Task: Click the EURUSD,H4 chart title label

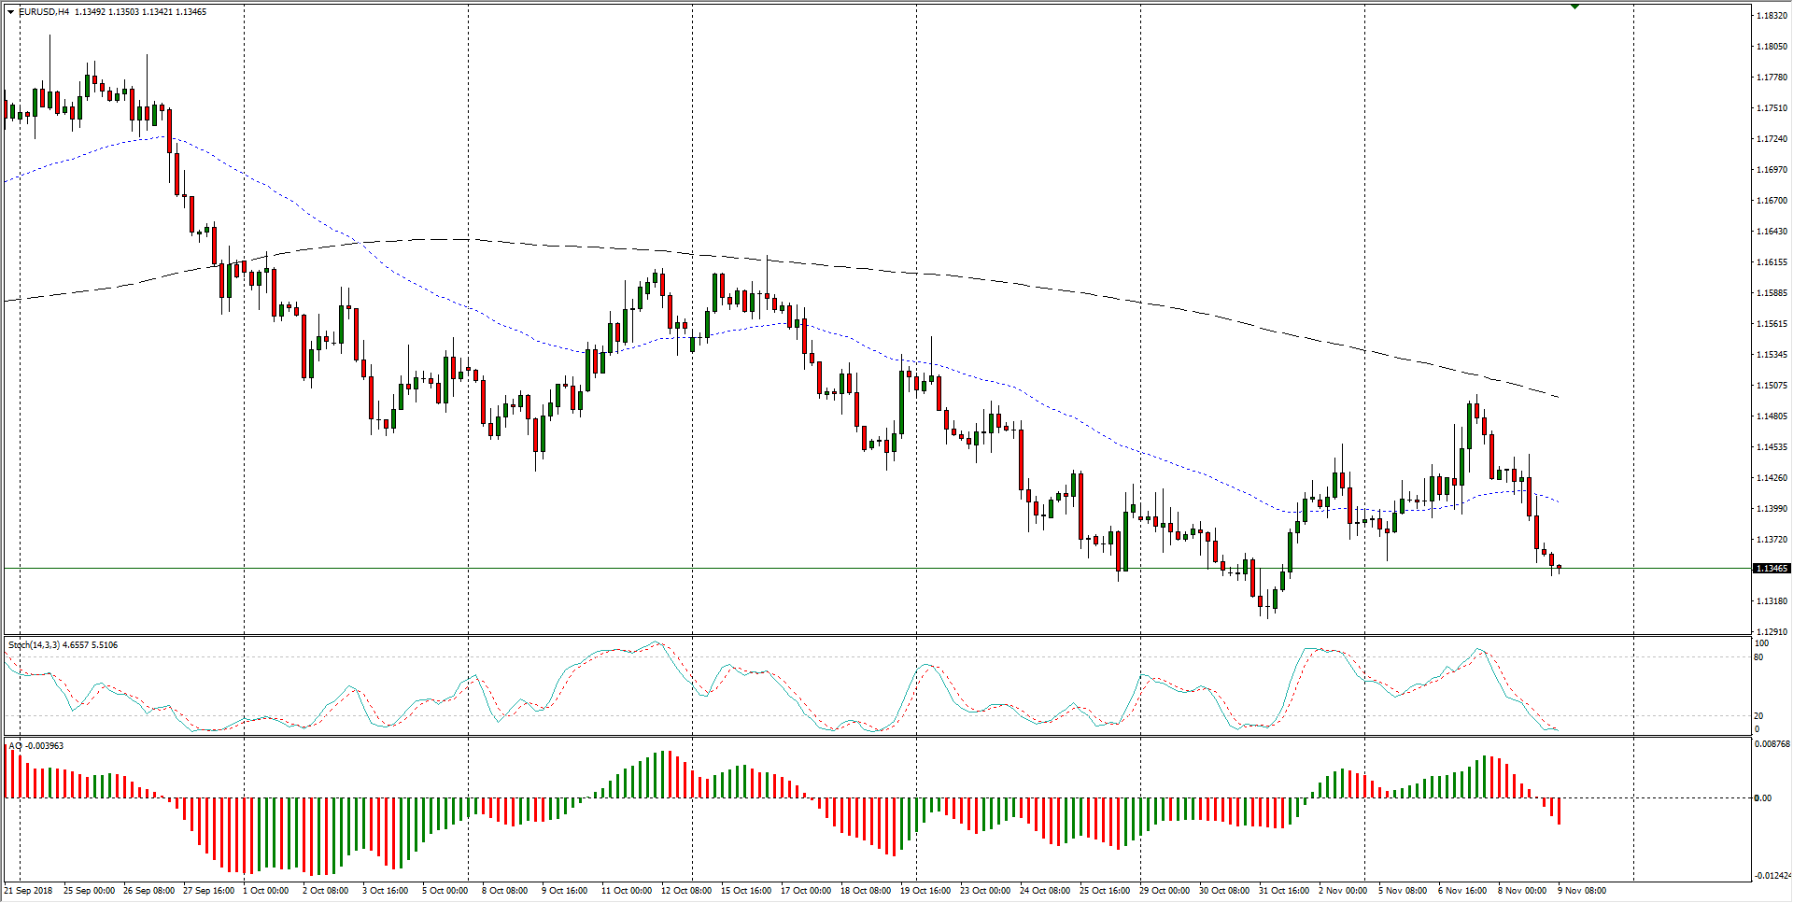Action: click(44, 12)
